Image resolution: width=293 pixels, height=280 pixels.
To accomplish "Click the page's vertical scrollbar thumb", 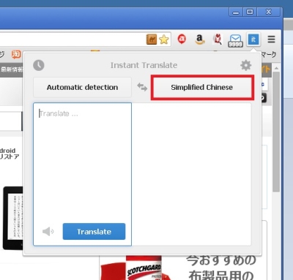I will (x=276, y=132).
